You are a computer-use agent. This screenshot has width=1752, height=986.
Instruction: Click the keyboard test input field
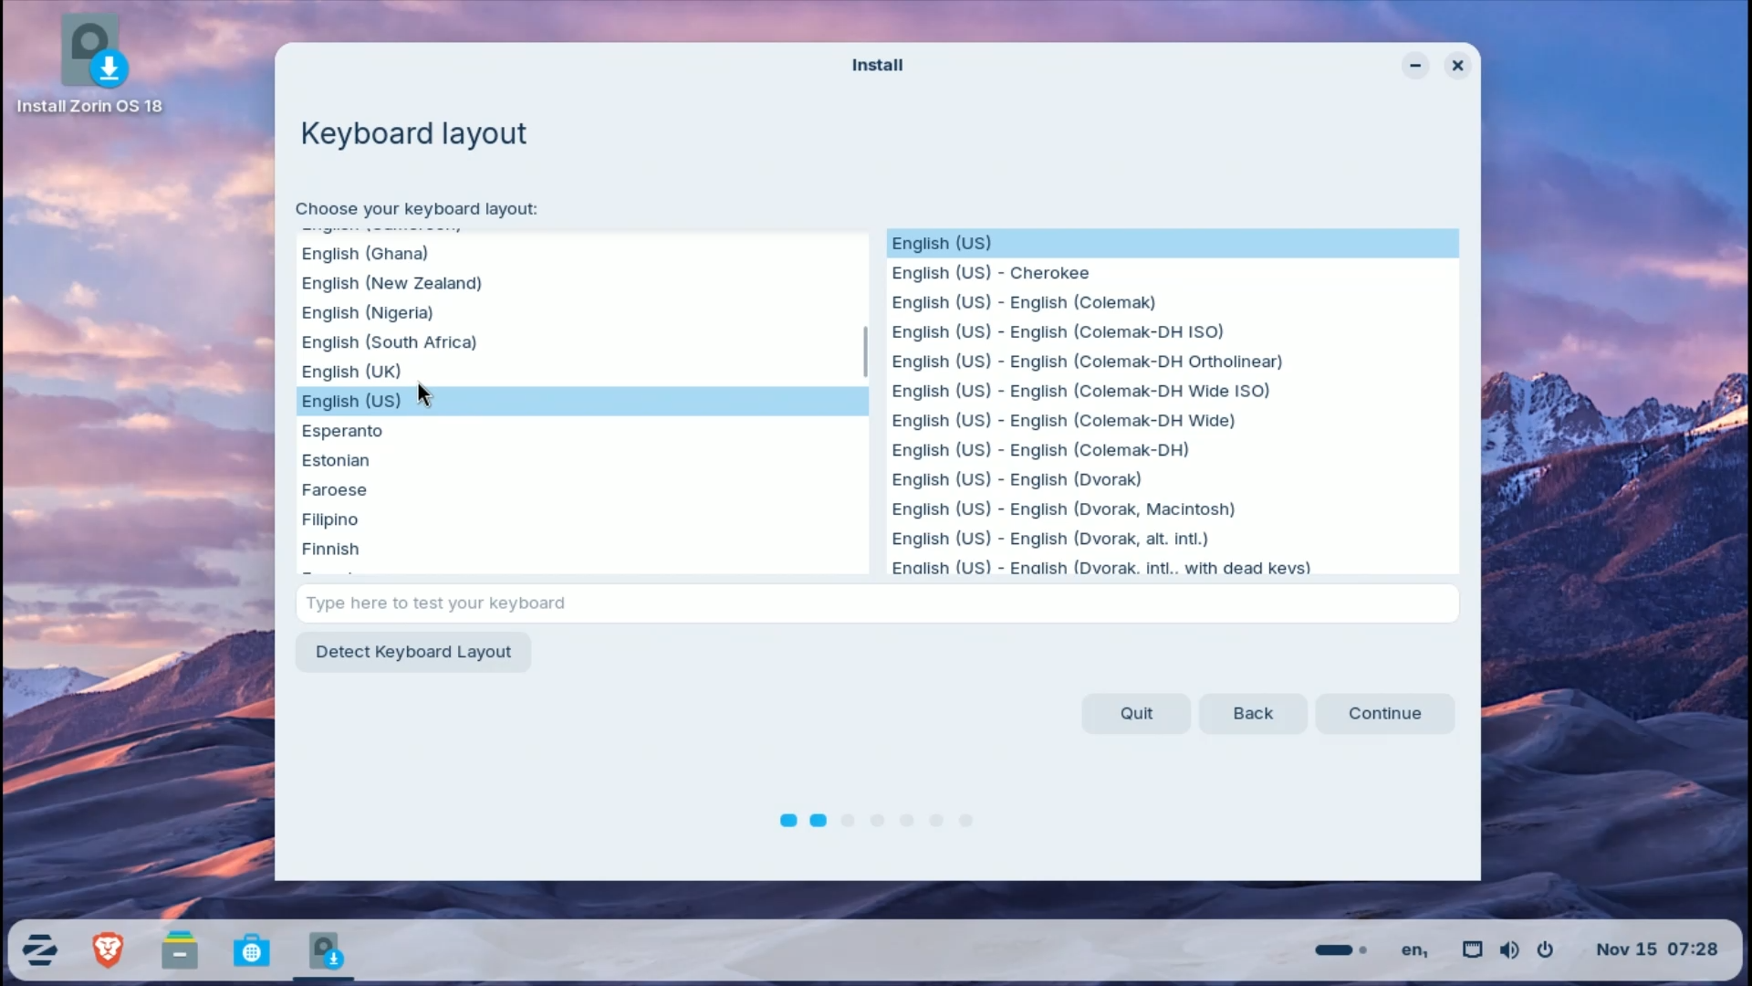tap(876, 603)
